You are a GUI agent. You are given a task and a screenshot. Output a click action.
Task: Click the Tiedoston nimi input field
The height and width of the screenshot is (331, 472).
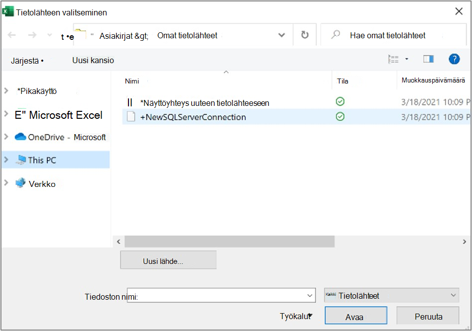coord(221,296)
